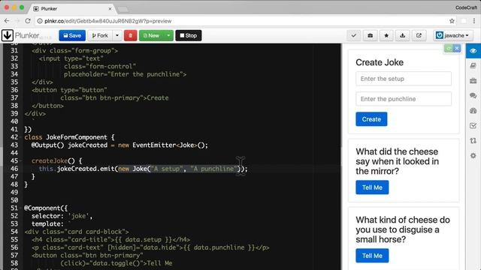
Task: Click line number 42 in the gutter
Action: coord(14,137)
